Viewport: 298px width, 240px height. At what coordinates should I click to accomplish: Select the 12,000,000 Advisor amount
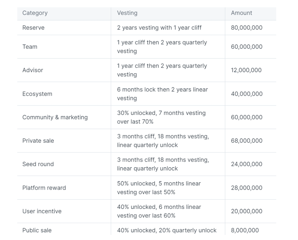(x=246, y=70)
